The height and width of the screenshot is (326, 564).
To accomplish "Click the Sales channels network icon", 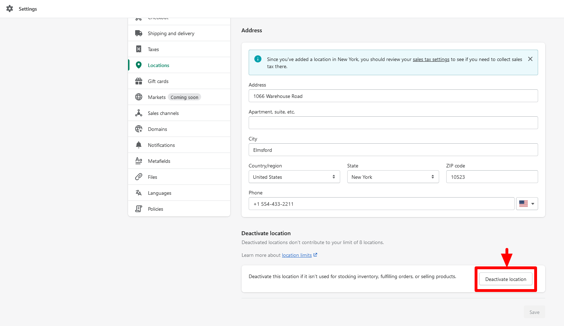I will coord(139,113).
